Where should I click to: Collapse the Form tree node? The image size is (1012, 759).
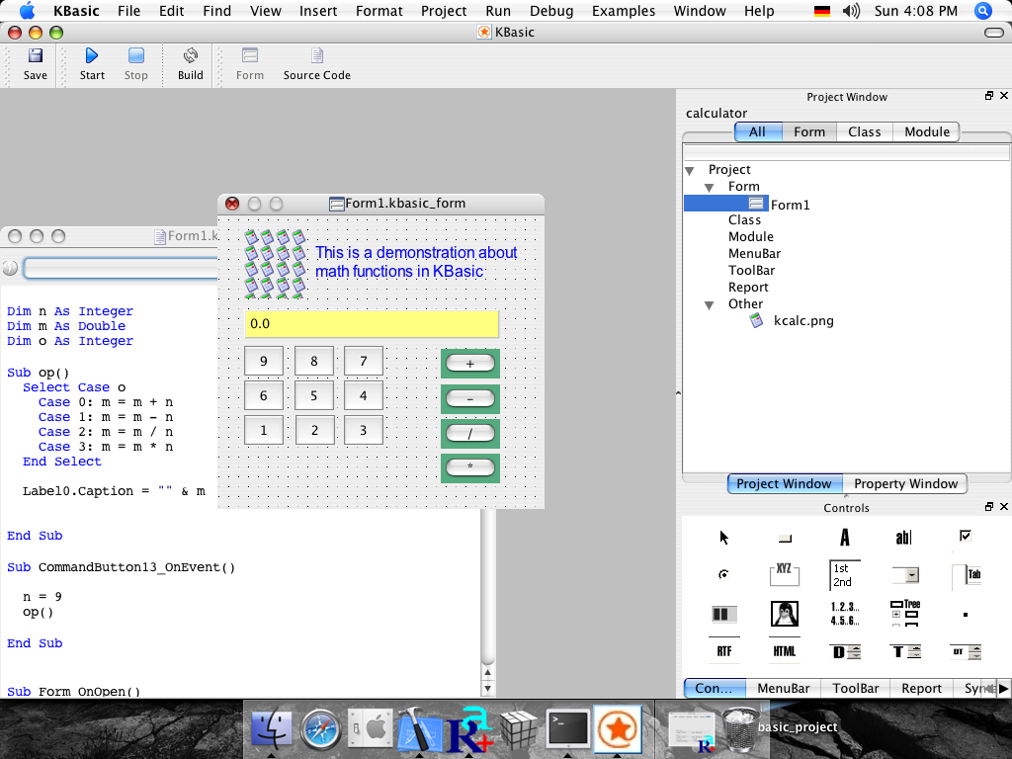point(710,187)
